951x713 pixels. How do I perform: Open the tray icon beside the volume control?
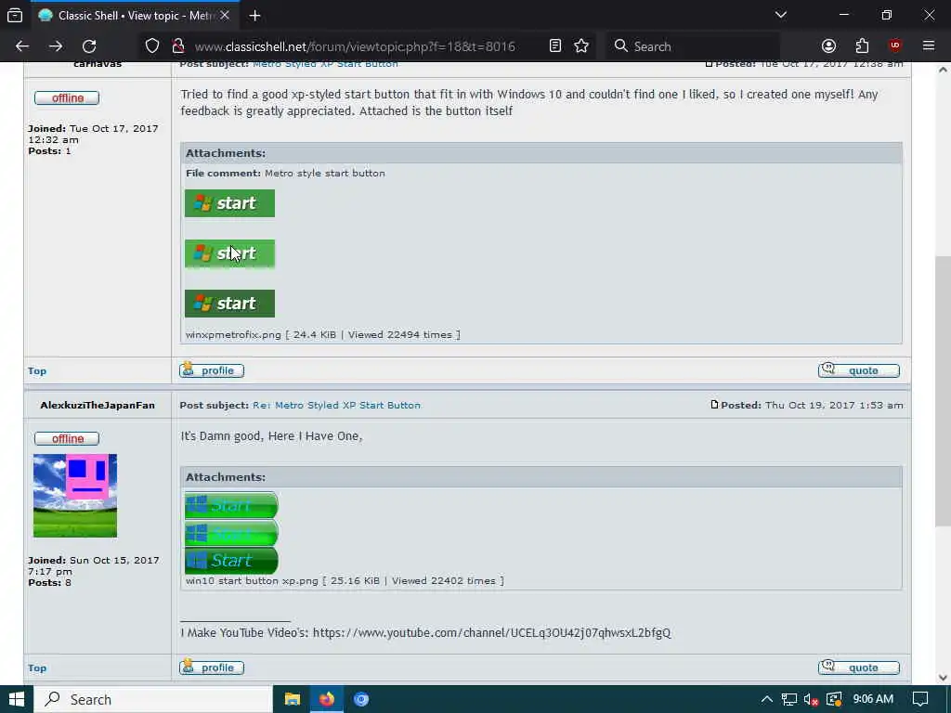(834, 700)
